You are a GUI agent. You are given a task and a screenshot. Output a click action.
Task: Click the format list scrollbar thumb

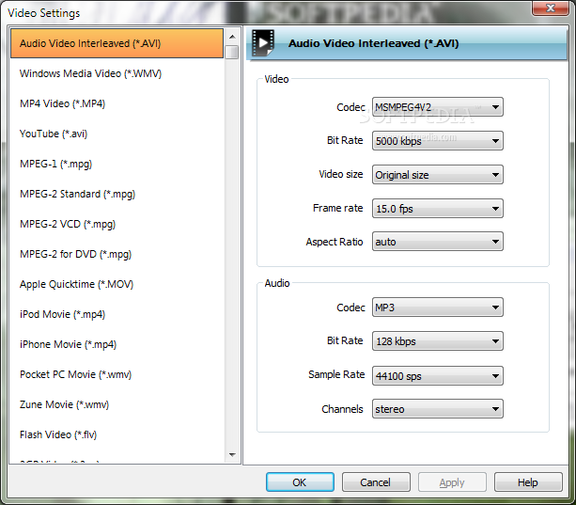pyautogui.click(x=232, y=52)
